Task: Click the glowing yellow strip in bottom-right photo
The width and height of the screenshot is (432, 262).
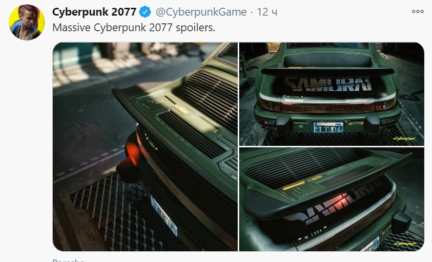Action: [293, 186]
